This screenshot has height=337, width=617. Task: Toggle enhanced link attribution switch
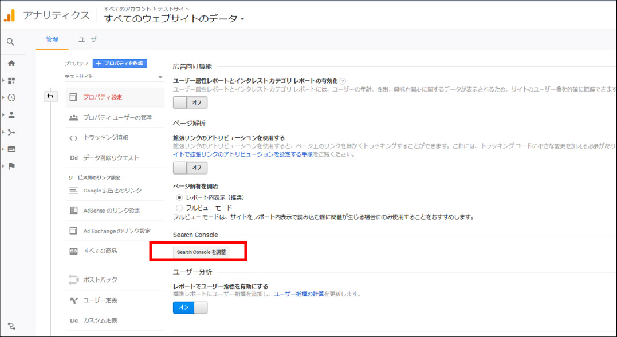click(x=190, y=168)
